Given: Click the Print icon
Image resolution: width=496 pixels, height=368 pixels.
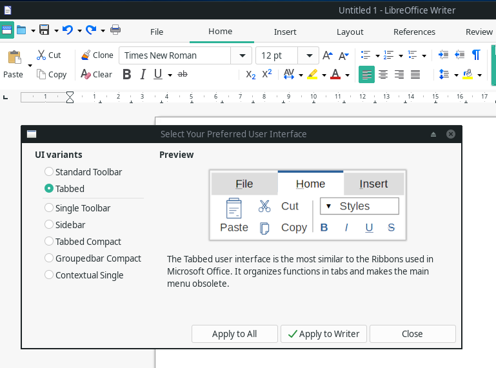Looking at the screenshot, I should click(x=115, y=30).
